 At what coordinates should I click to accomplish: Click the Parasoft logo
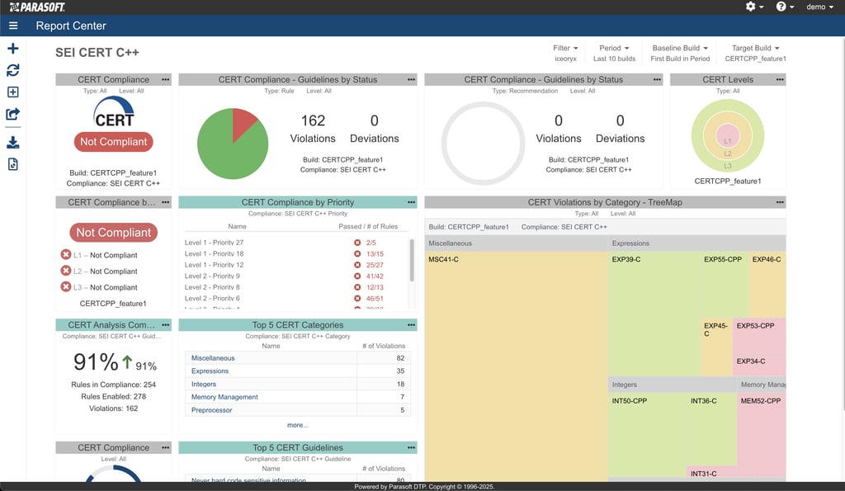[x=37, y=7]
